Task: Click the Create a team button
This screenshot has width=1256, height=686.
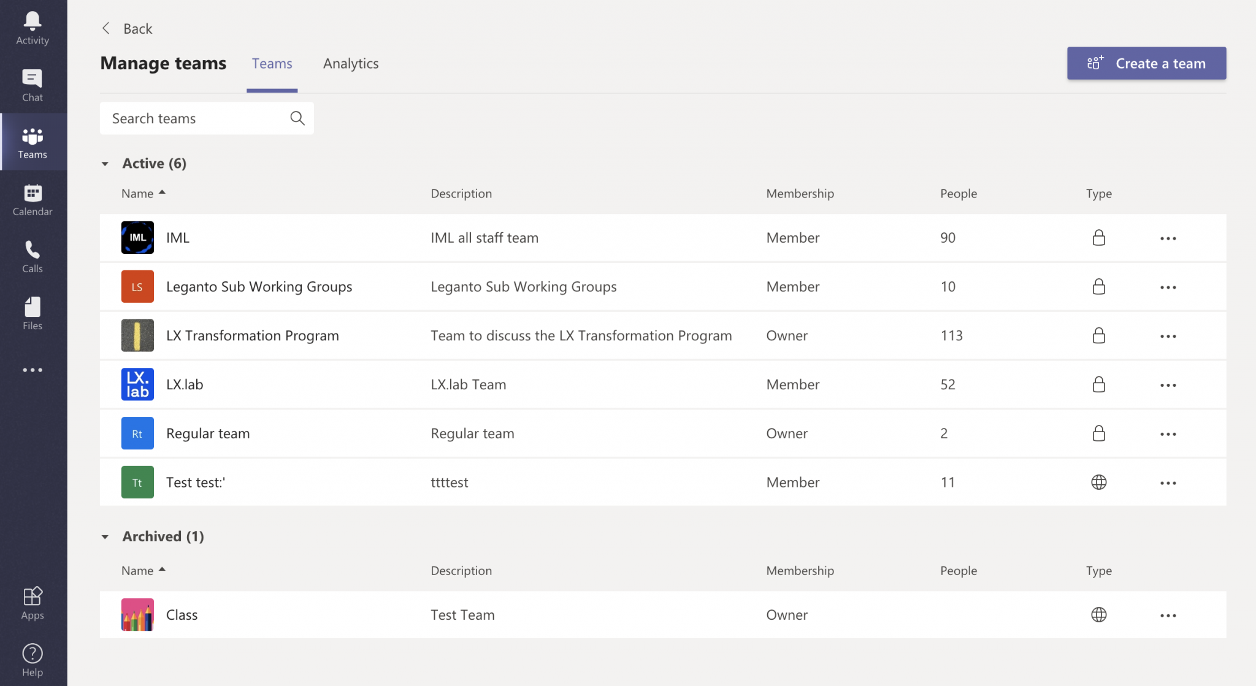Action: point(1146,63)
